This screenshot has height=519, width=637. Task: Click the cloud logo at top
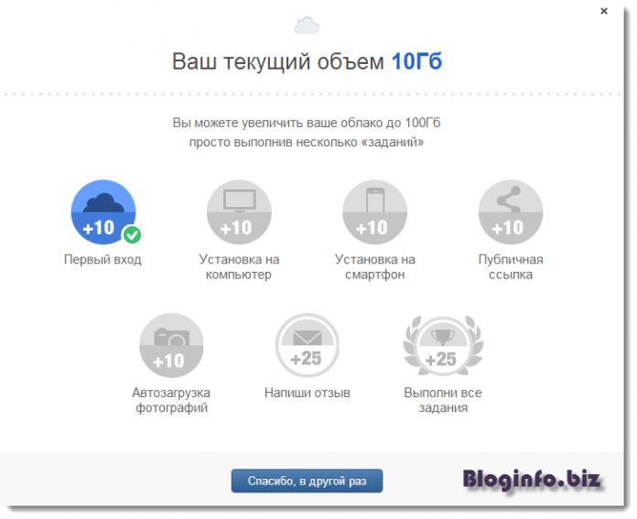[x=307, y=26]
